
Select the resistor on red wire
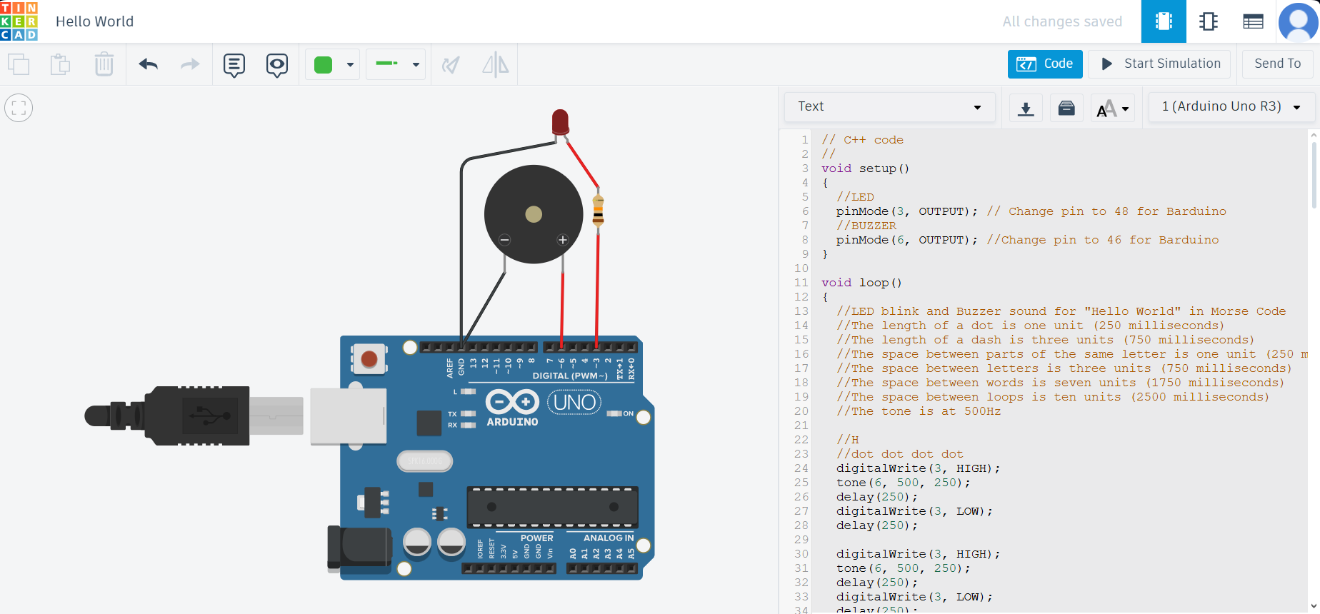599,211
